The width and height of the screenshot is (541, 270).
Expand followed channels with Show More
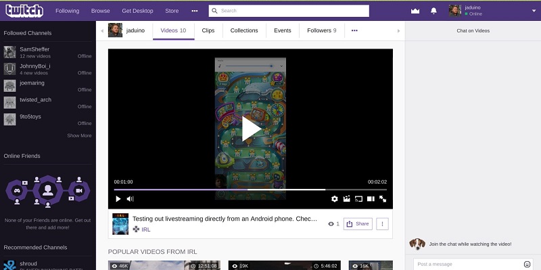(79, 136)
